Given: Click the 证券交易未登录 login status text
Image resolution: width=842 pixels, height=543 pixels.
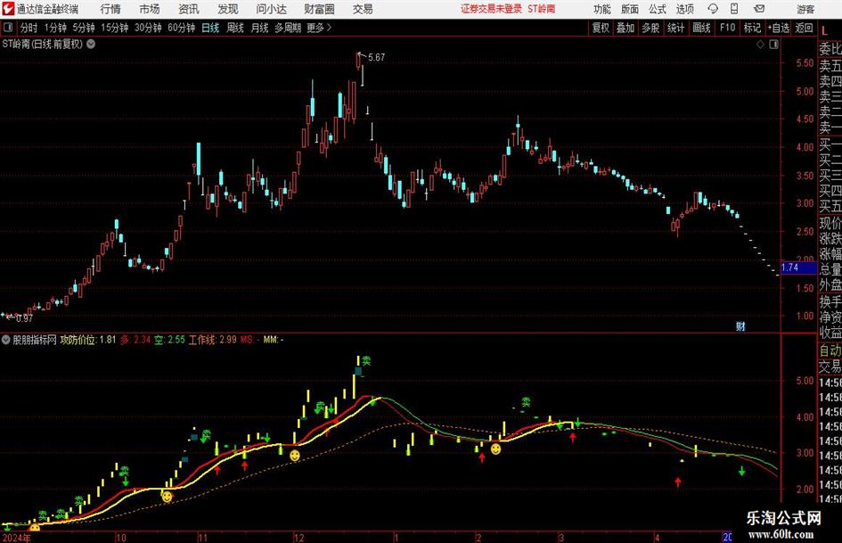Looking at the screenshot, I should [491, 9].
